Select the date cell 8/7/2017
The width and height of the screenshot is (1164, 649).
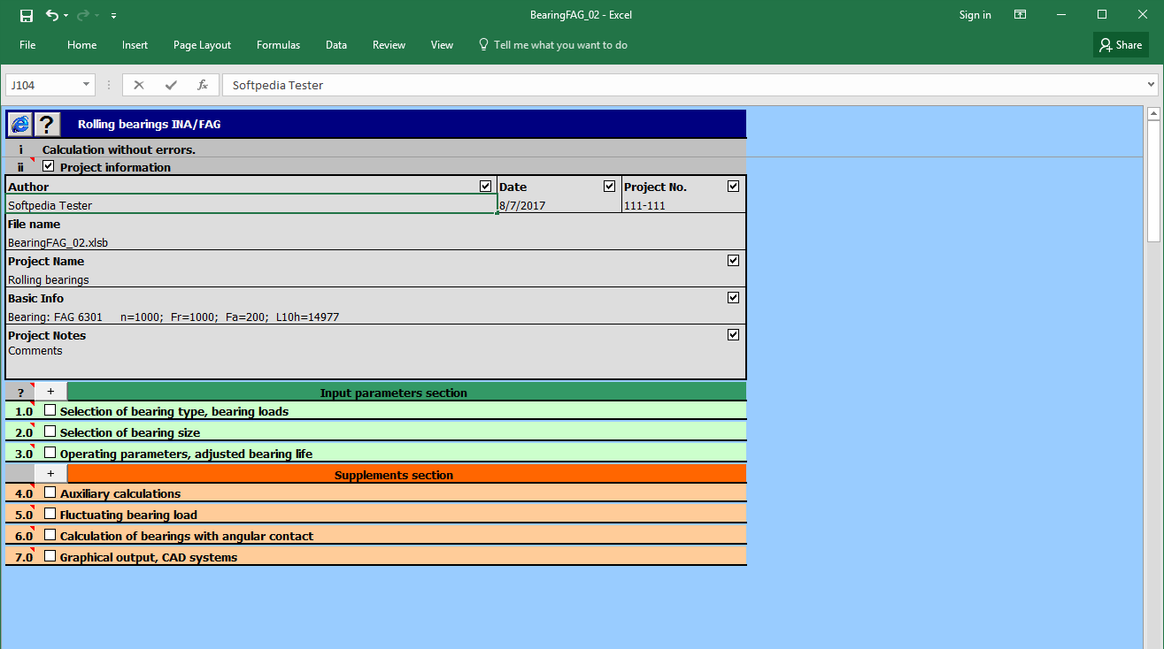(x=559, y=205)
